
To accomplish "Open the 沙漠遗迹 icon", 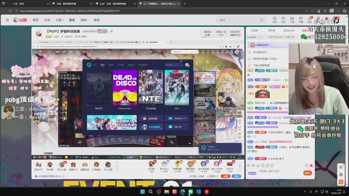I will pos(96,166).
